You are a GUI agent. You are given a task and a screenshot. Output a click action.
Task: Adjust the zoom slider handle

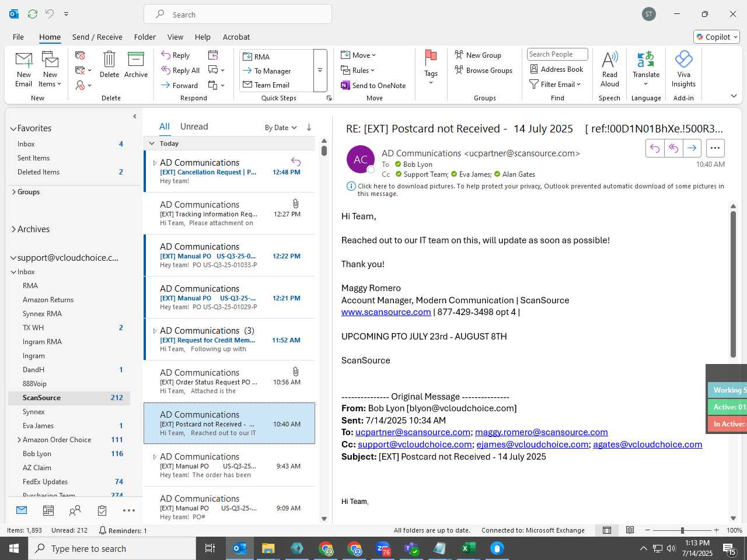point(682,530)
